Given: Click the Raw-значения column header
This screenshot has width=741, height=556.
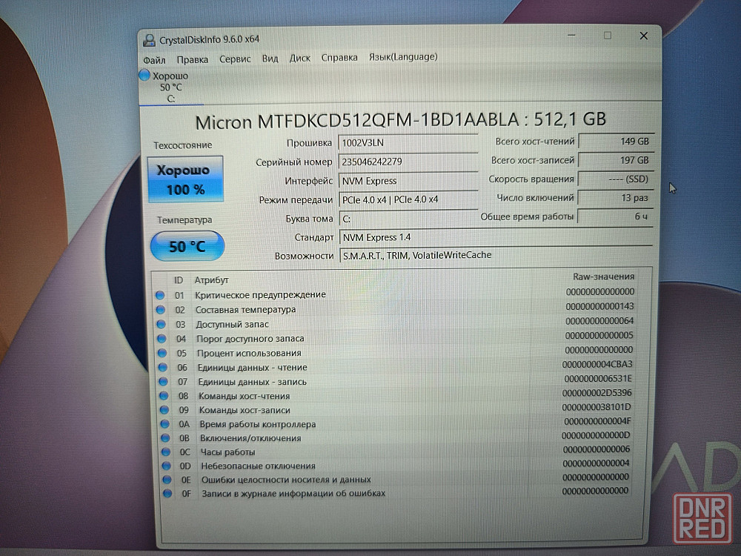Looking at the screenshot, I should [x=603, y=277].
